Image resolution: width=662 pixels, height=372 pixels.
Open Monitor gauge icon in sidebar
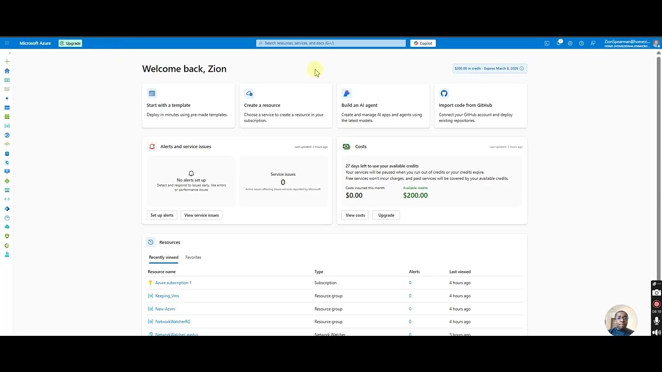(x=7, y=218)
